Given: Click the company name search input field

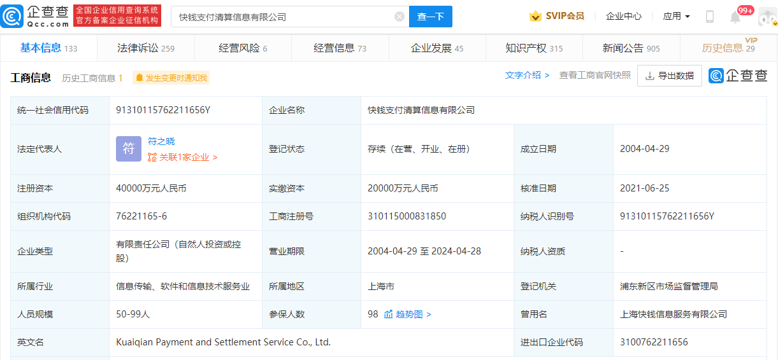Looking at the screenshot, I should [284, 17].
